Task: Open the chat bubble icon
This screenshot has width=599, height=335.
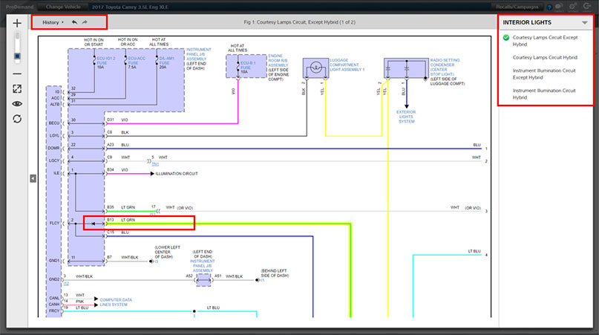Action: pyautogui.click(x=558, y=7)
